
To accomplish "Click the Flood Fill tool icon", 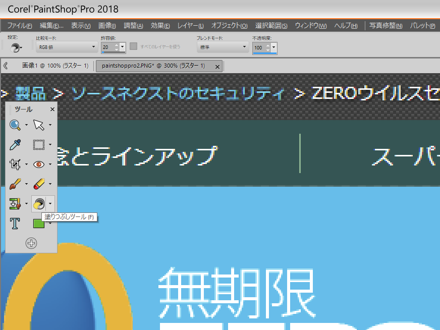I will point(38,203).
